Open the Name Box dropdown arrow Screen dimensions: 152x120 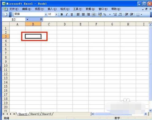27,19
